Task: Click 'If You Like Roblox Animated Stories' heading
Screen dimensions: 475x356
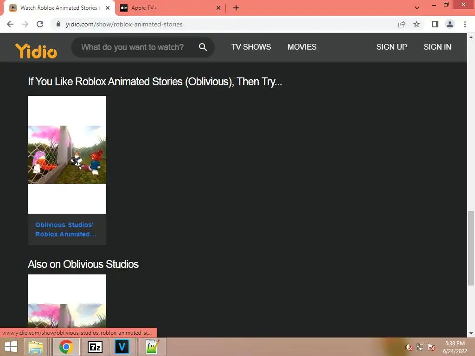Action: point(155,82)
